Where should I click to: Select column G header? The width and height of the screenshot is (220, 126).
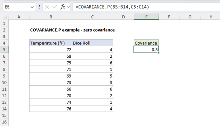pos(190,17)
